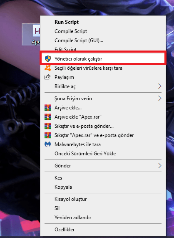Image resolution: width=174 pixels, height=238 pixels.
Task: Choose Compile Script option
Action: 103,31
